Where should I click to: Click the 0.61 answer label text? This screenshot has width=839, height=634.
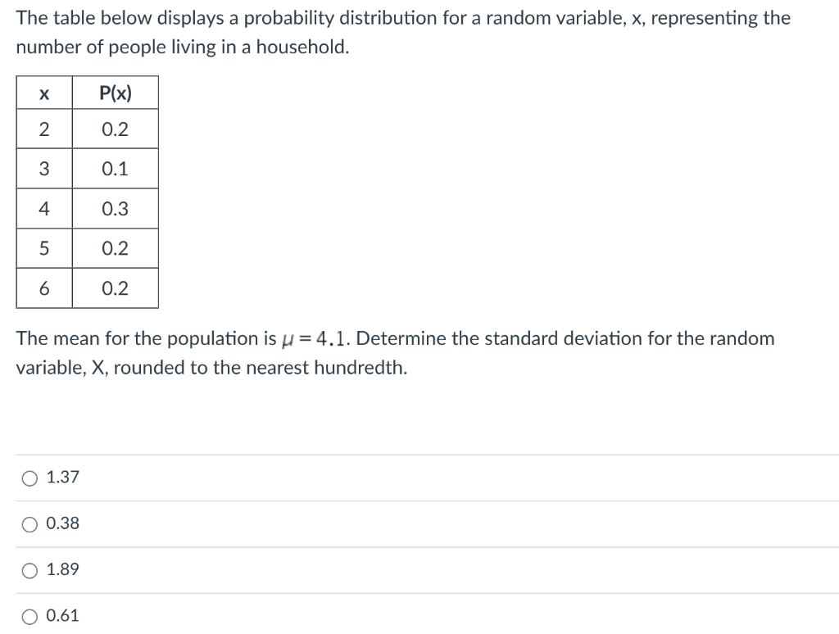[x=63, y=615]
